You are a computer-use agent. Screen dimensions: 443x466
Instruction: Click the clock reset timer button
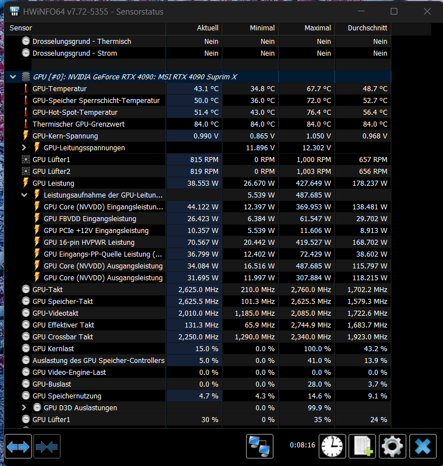tap(333, 446)
